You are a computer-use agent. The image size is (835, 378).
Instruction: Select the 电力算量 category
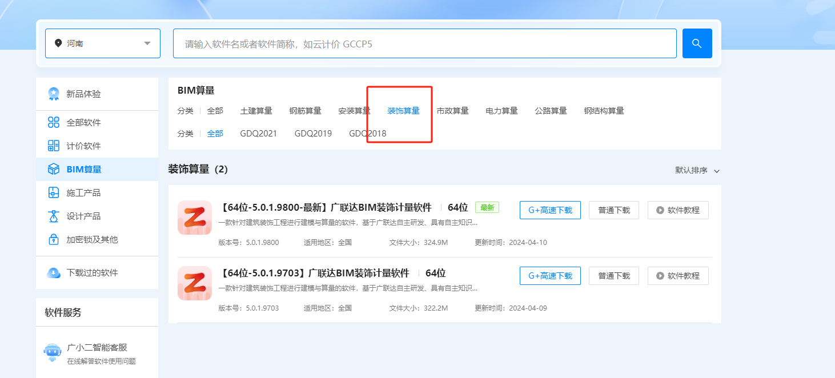pyautogui.click(x=501, y=111)
